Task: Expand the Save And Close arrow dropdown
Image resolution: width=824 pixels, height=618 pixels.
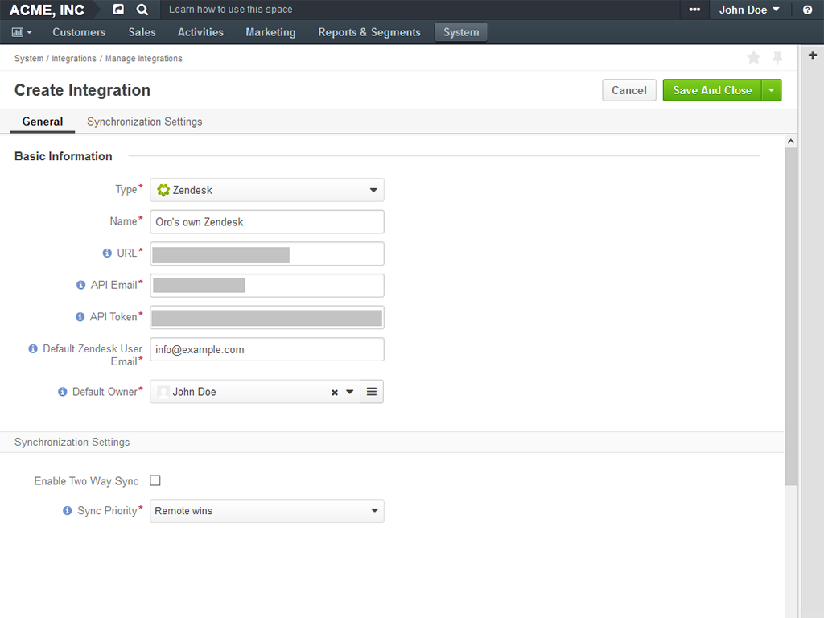Action: (771, 90)
